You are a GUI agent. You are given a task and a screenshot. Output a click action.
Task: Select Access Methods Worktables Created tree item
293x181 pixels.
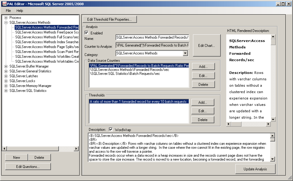(x=47, y=61)
